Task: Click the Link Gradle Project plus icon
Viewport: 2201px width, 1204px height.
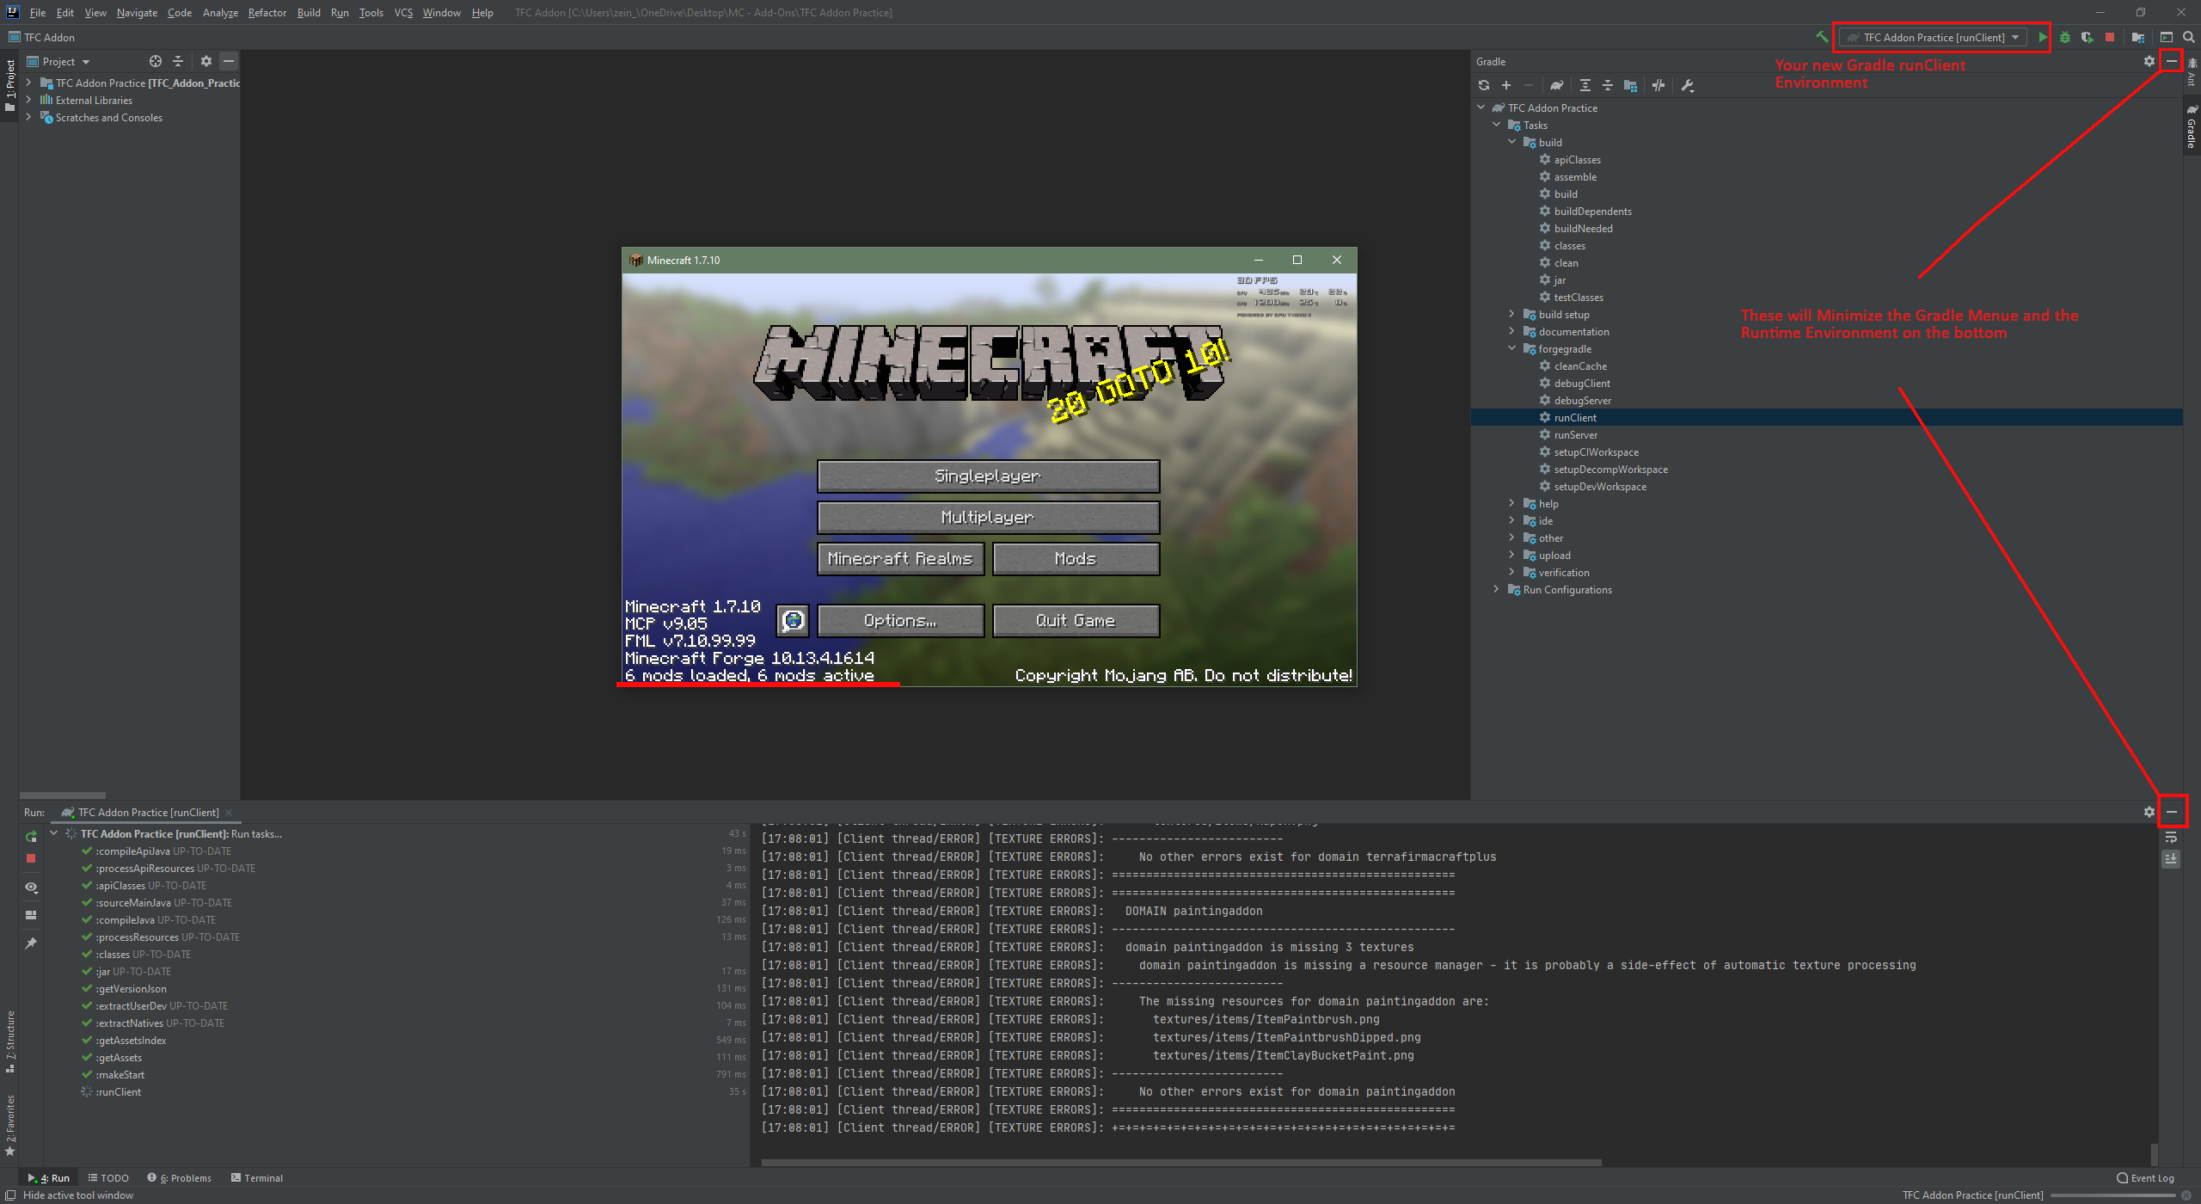Action: 1505,85
